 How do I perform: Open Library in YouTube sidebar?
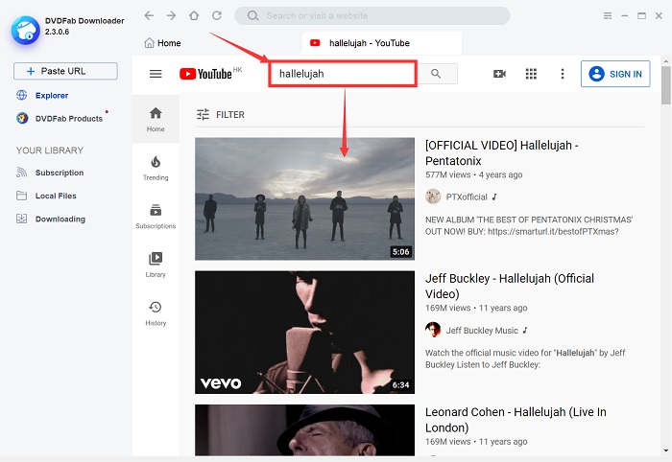pos(156,265)
